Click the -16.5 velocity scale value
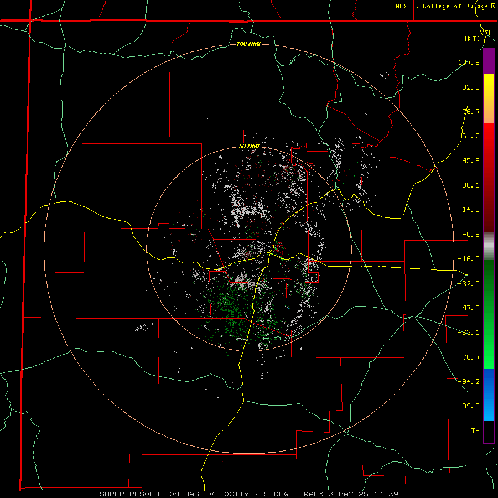The height and width of the screenshot is (498, 498). 469,259
